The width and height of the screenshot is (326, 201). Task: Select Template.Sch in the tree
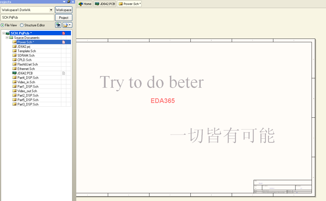tap(27, 51)
